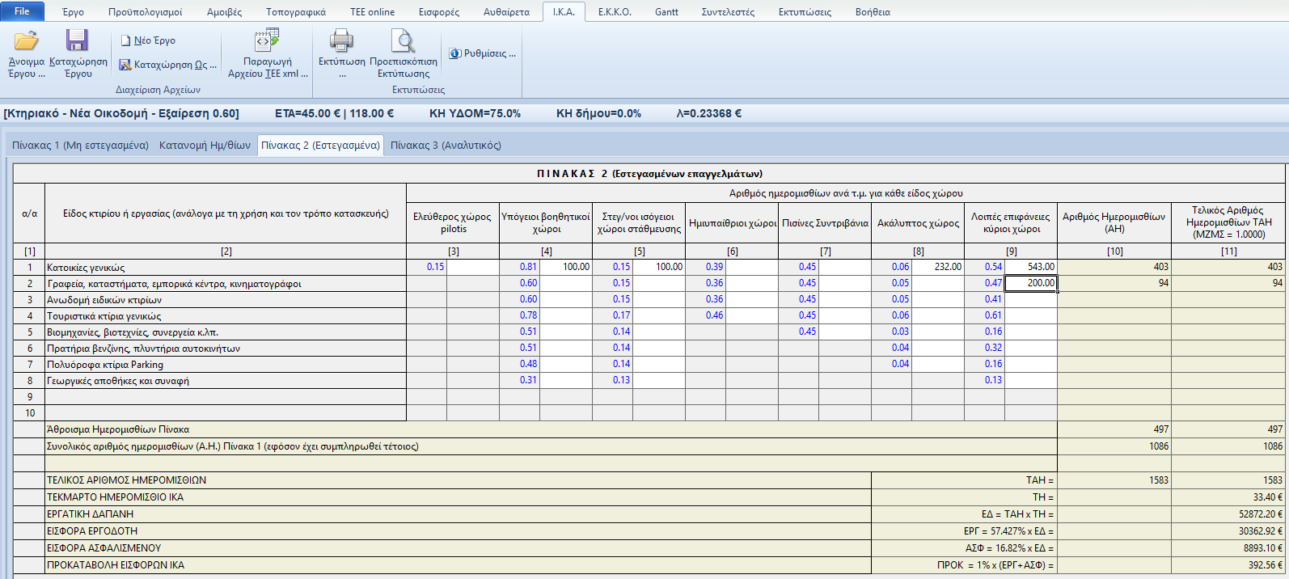Click the 232.00 Ακάλυπτος χώρος cell
The image size is (1289, 579).
click(x=938, y=267)
